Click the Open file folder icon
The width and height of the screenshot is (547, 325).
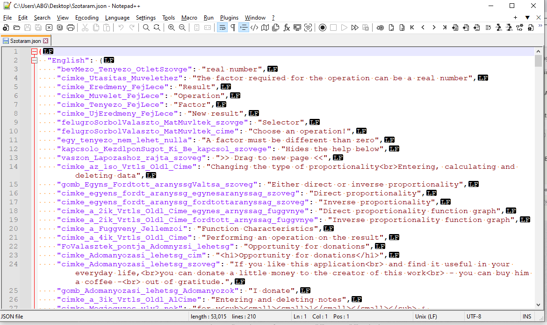point(17,28)
